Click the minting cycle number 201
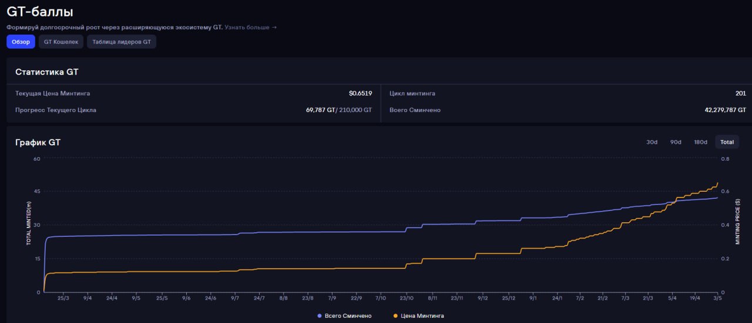 pos(740,93)
